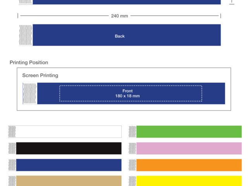The width and height of the screenshot is (248, 186).
Task: Click the "Printing Position" heading
Action: [29, 62]
